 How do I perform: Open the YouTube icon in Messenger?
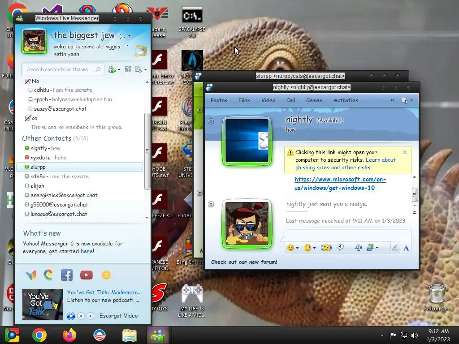click(87, 275)
